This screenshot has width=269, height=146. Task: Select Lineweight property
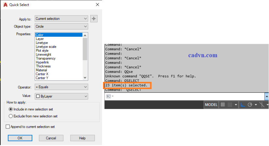coord(59,54)
